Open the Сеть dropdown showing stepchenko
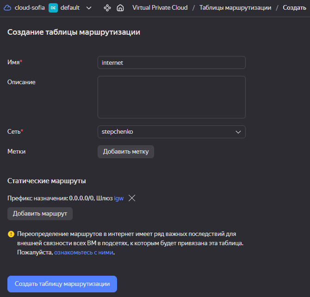 coord(172,132)
